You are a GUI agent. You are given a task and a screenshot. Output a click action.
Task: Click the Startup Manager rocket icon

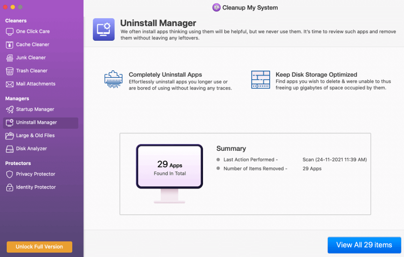point(9,110)
